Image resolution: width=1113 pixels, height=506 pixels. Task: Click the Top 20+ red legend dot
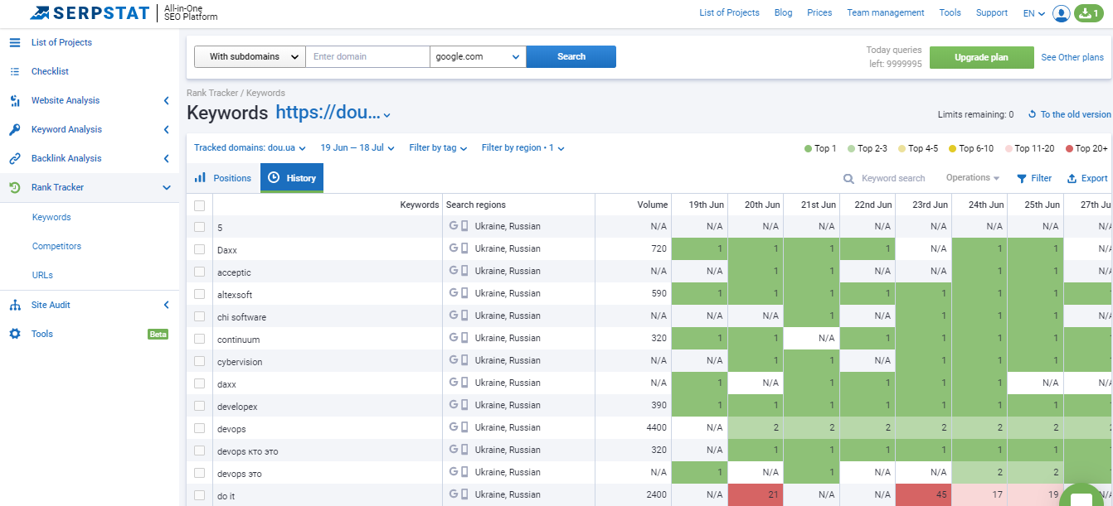point(1069,149)
